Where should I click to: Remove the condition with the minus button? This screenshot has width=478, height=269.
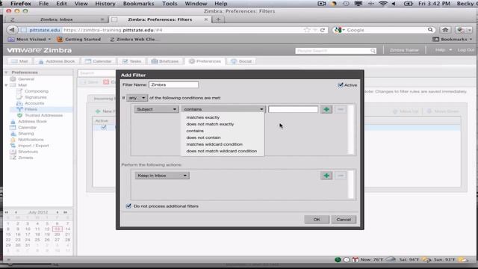pyautogui.click(x=341, y=109)
